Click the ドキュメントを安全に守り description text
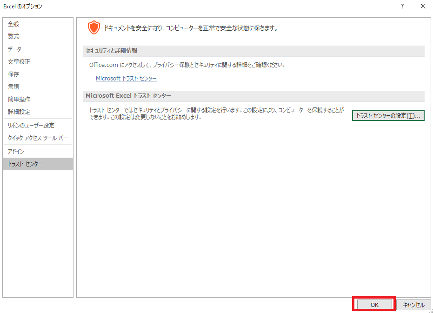Viewport: 433px width, 313px height. [191, 28]
